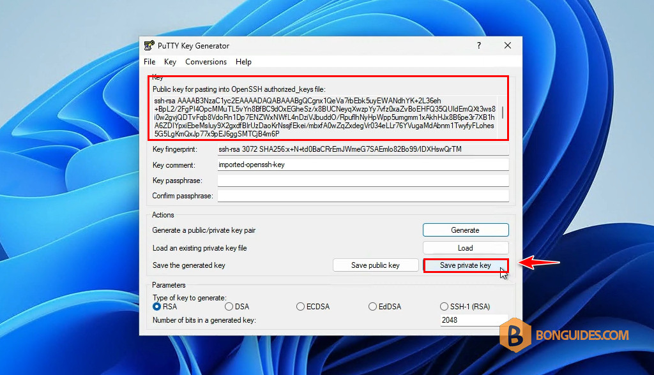Click the Key comment field
Image resolution: width=654 pixels, height=375 pixels.
(363, 165)
